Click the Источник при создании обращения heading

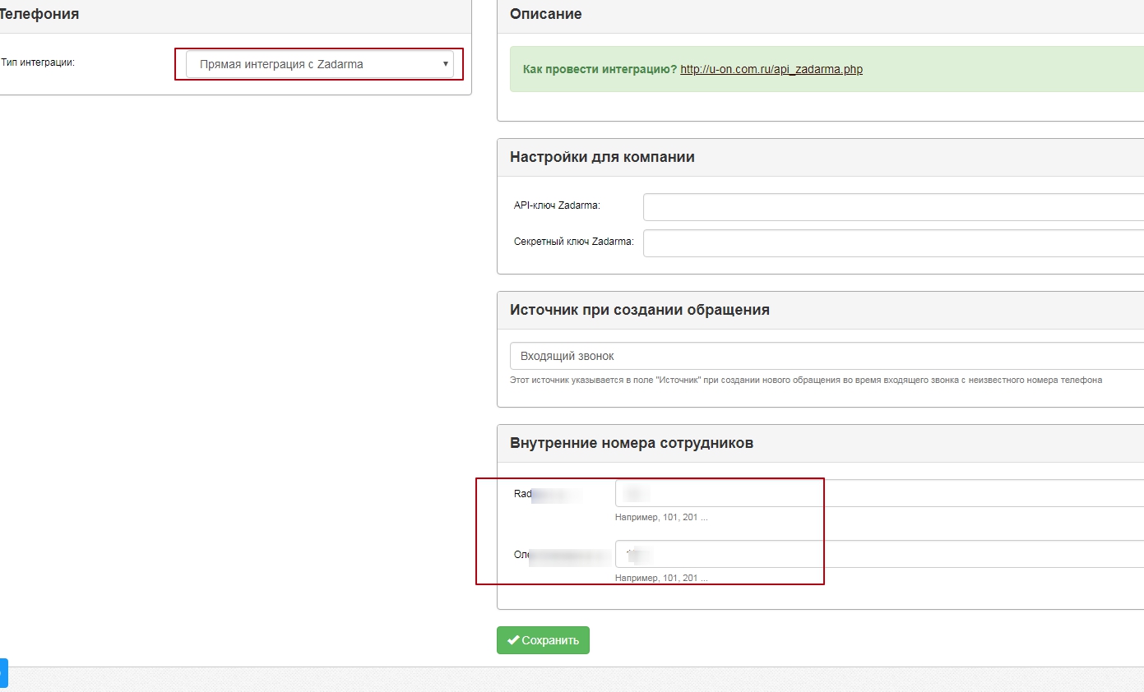(639, 310)
